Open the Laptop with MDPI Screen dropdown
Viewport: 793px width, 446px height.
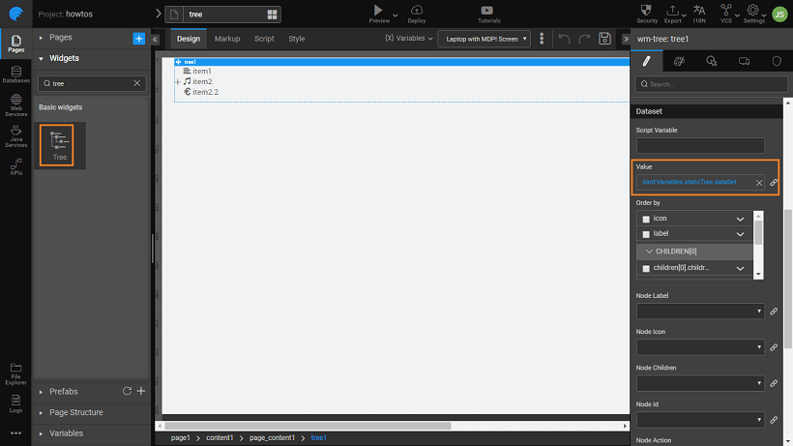coord(484,39)
